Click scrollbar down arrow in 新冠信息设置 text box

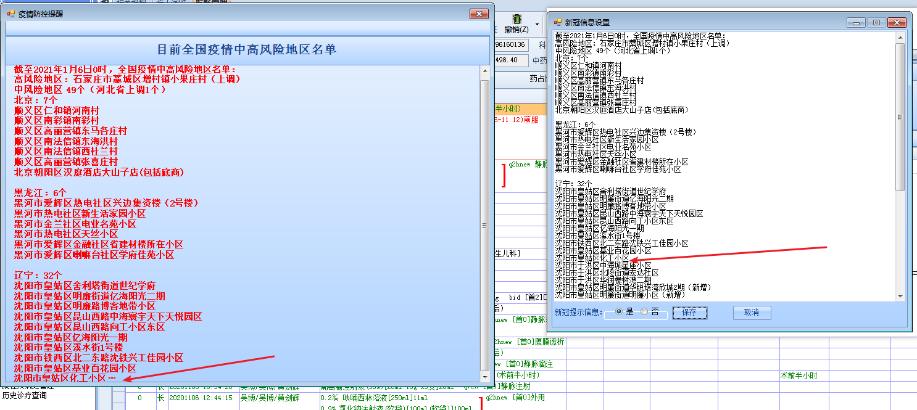900,297
